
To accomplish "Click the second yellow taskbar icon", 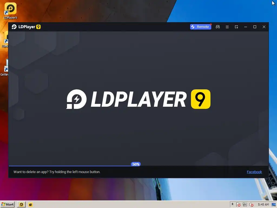I will pyautogui.click(x=31, y=205).
